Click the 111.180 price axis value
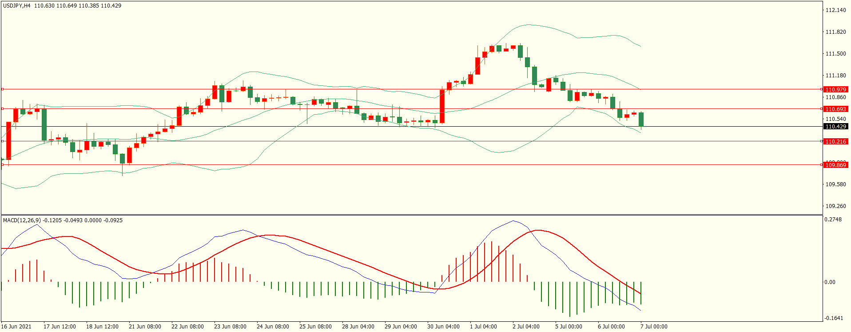Screen dimensions: 851x332 click(835, 76)
